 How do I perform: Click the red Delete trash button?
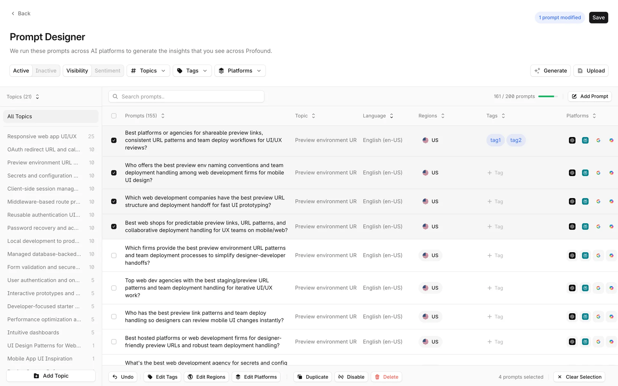click(386, 377)
